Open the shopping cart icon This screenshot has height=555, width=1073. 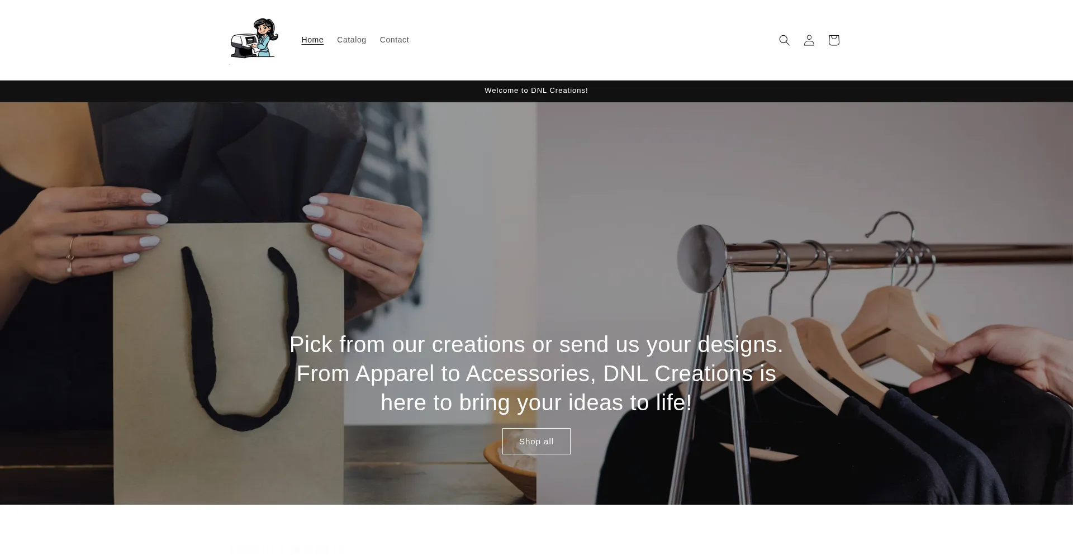(833, 40)
